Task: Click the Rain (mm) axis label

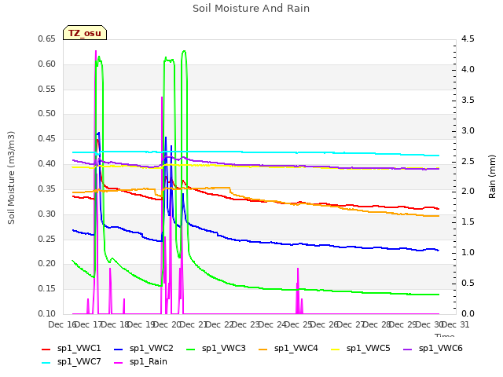Action: [492, 177]
